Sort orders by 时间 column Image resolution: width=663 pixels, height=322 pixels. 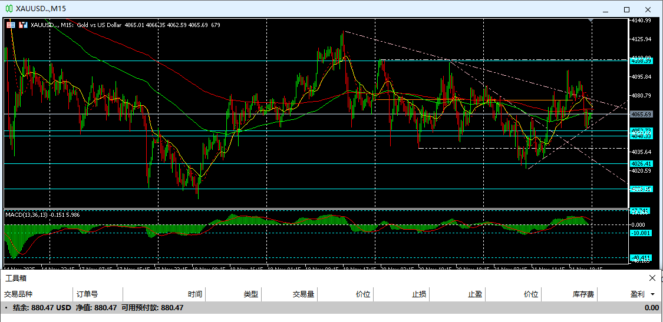pyautogui.click(x=195, y=294)
